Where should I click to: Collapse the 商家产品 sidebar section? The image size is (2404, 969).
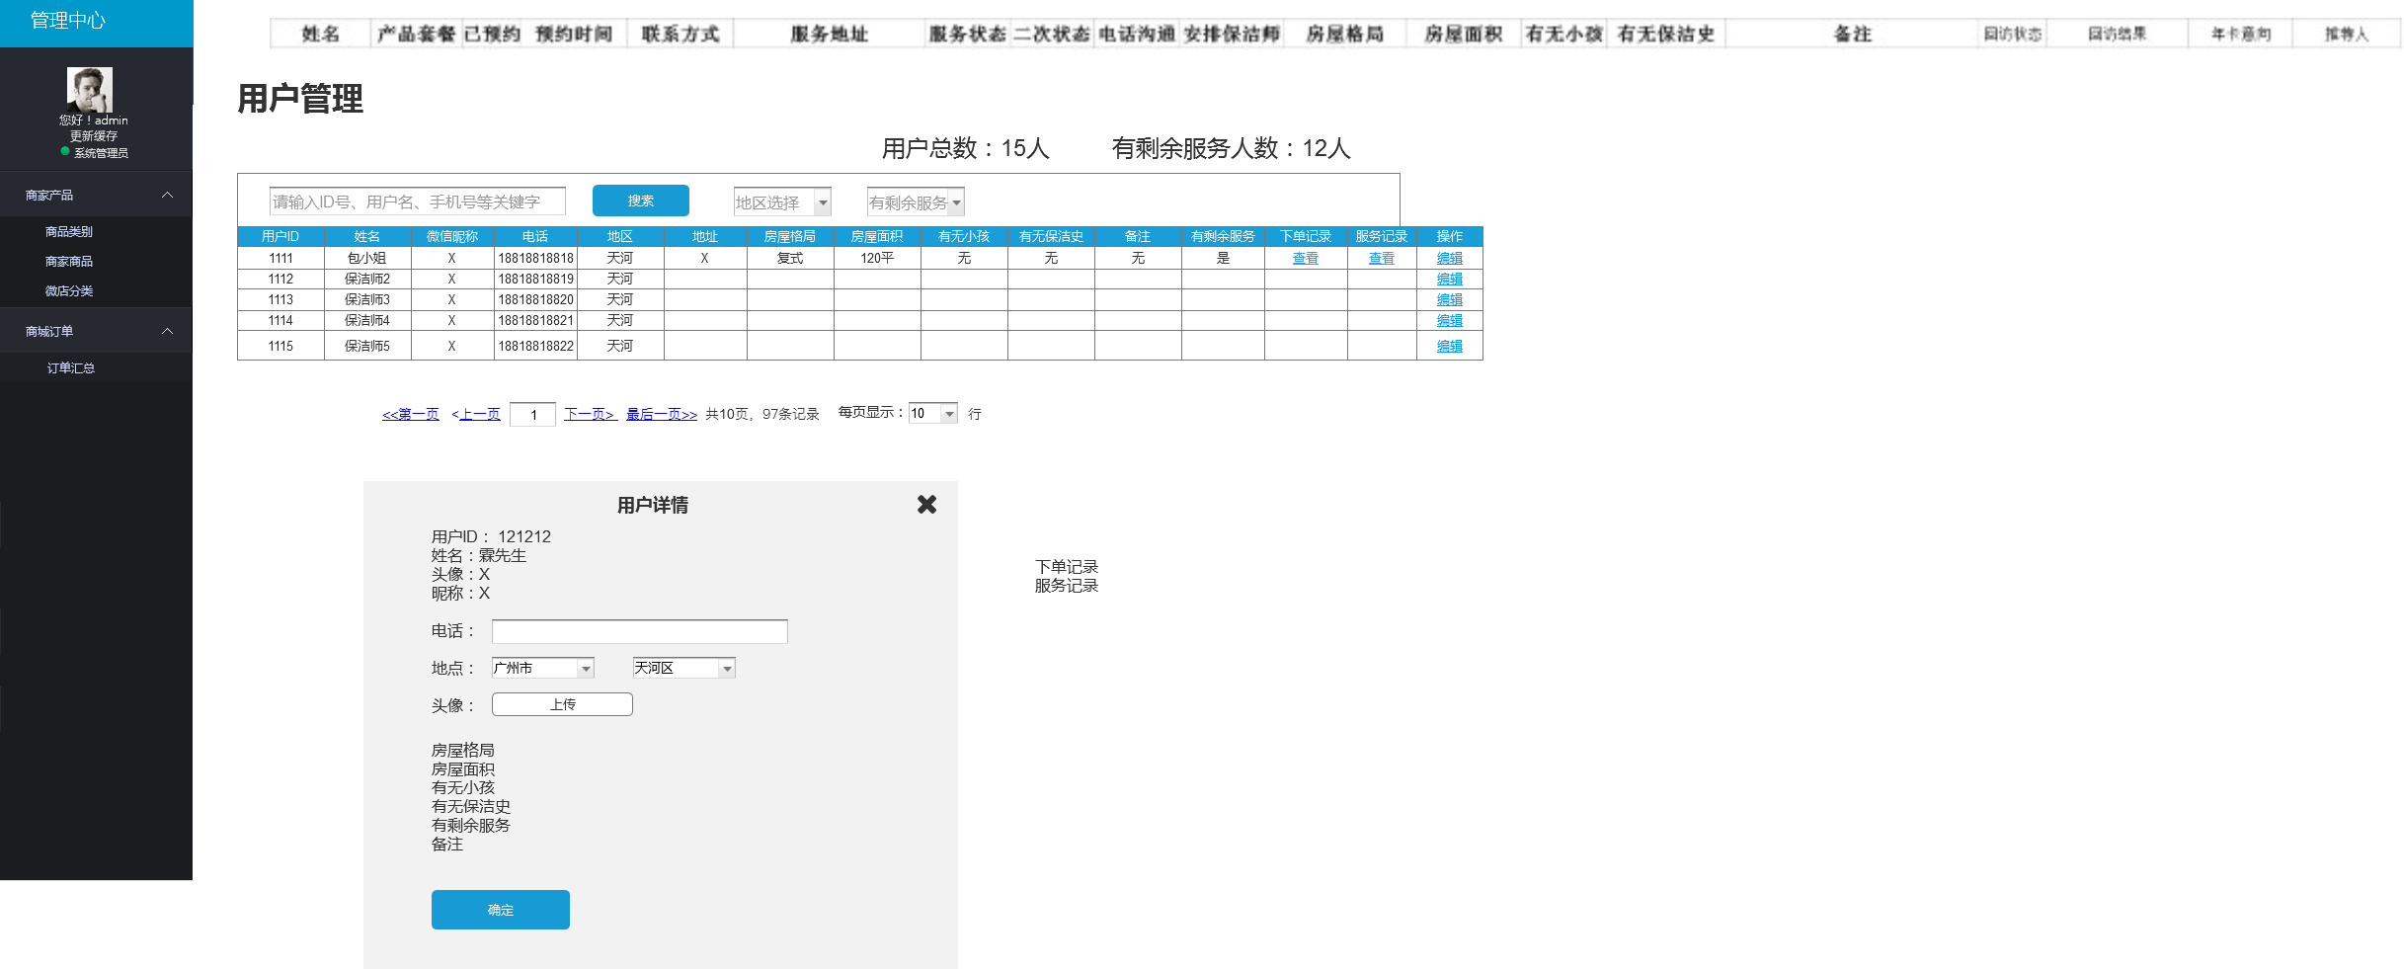tap(167, 196)
